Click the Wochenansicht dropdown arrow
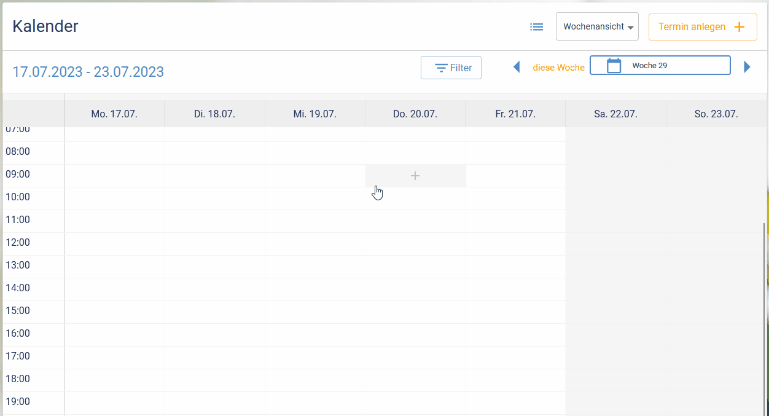 coord(630,28)
